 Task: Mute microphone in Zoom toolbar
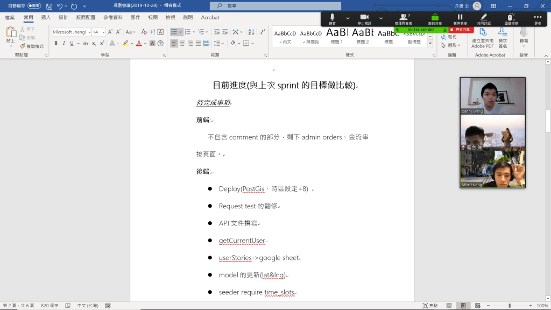333,18
